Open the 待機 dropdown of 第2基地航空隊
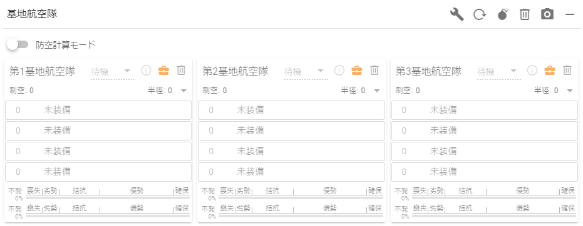Screen dimensions: 583x226 pyautogui.click(x=306, y=72)
